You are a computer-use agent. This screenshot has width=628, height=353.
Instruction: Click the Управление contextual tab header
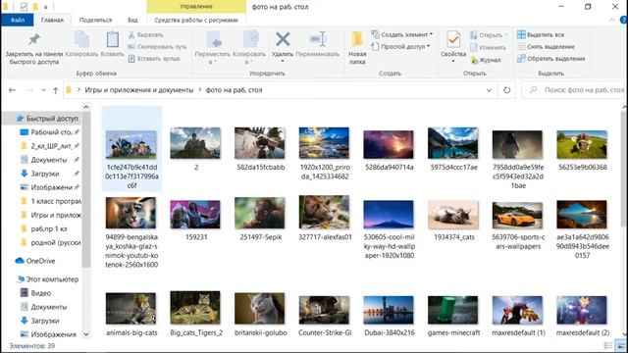(x=196, y=7)
